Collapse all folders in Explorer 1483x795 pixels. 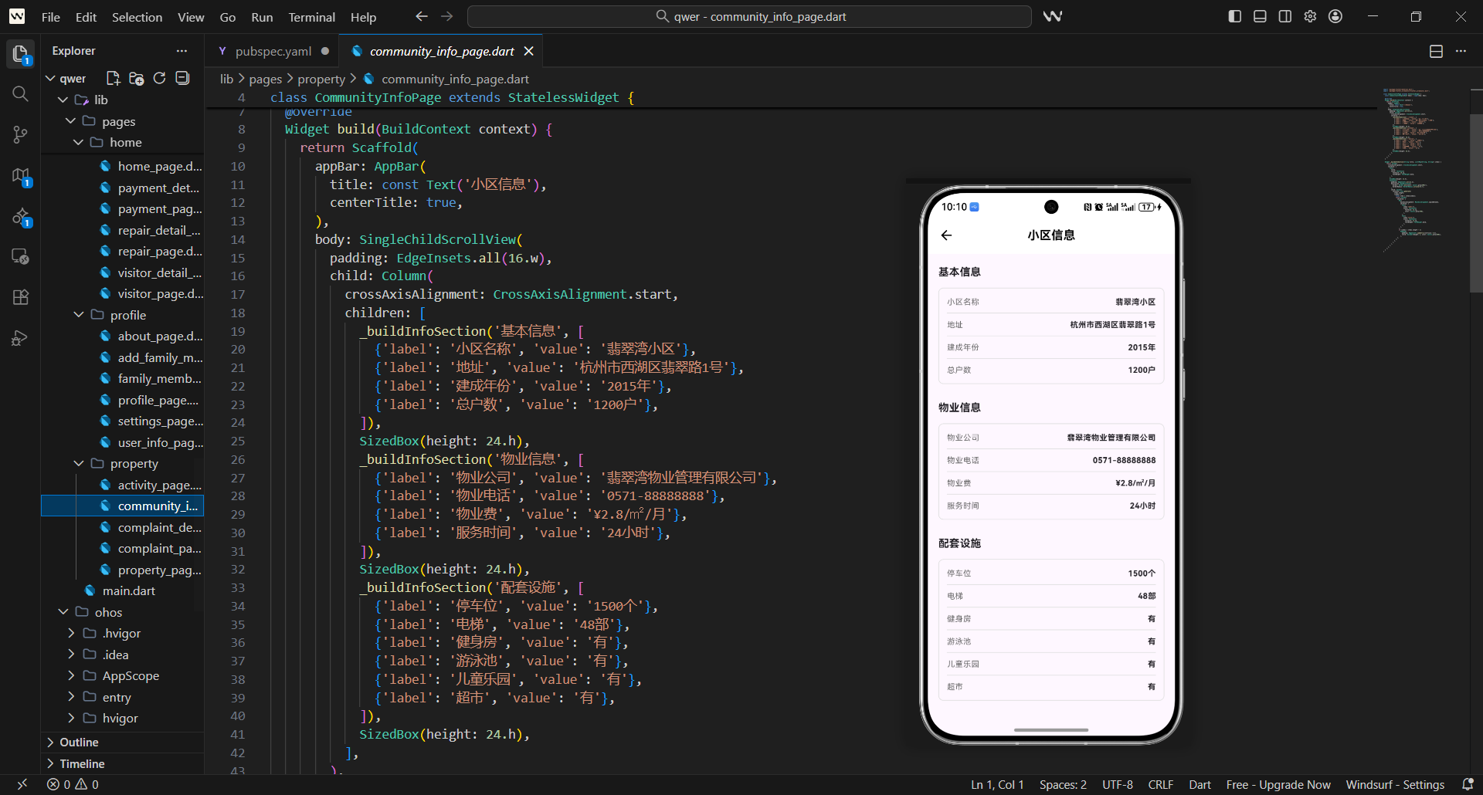[x=182, y=78]
